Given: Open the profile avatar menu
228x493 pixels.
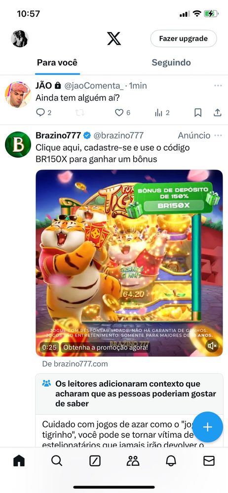Looking at the screenshot, I should [x=20, y=38].
